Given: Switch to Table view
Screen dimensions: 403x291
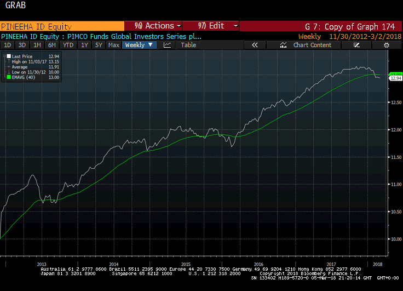Looking at the screenshot, I should click(x=188, y=45).
